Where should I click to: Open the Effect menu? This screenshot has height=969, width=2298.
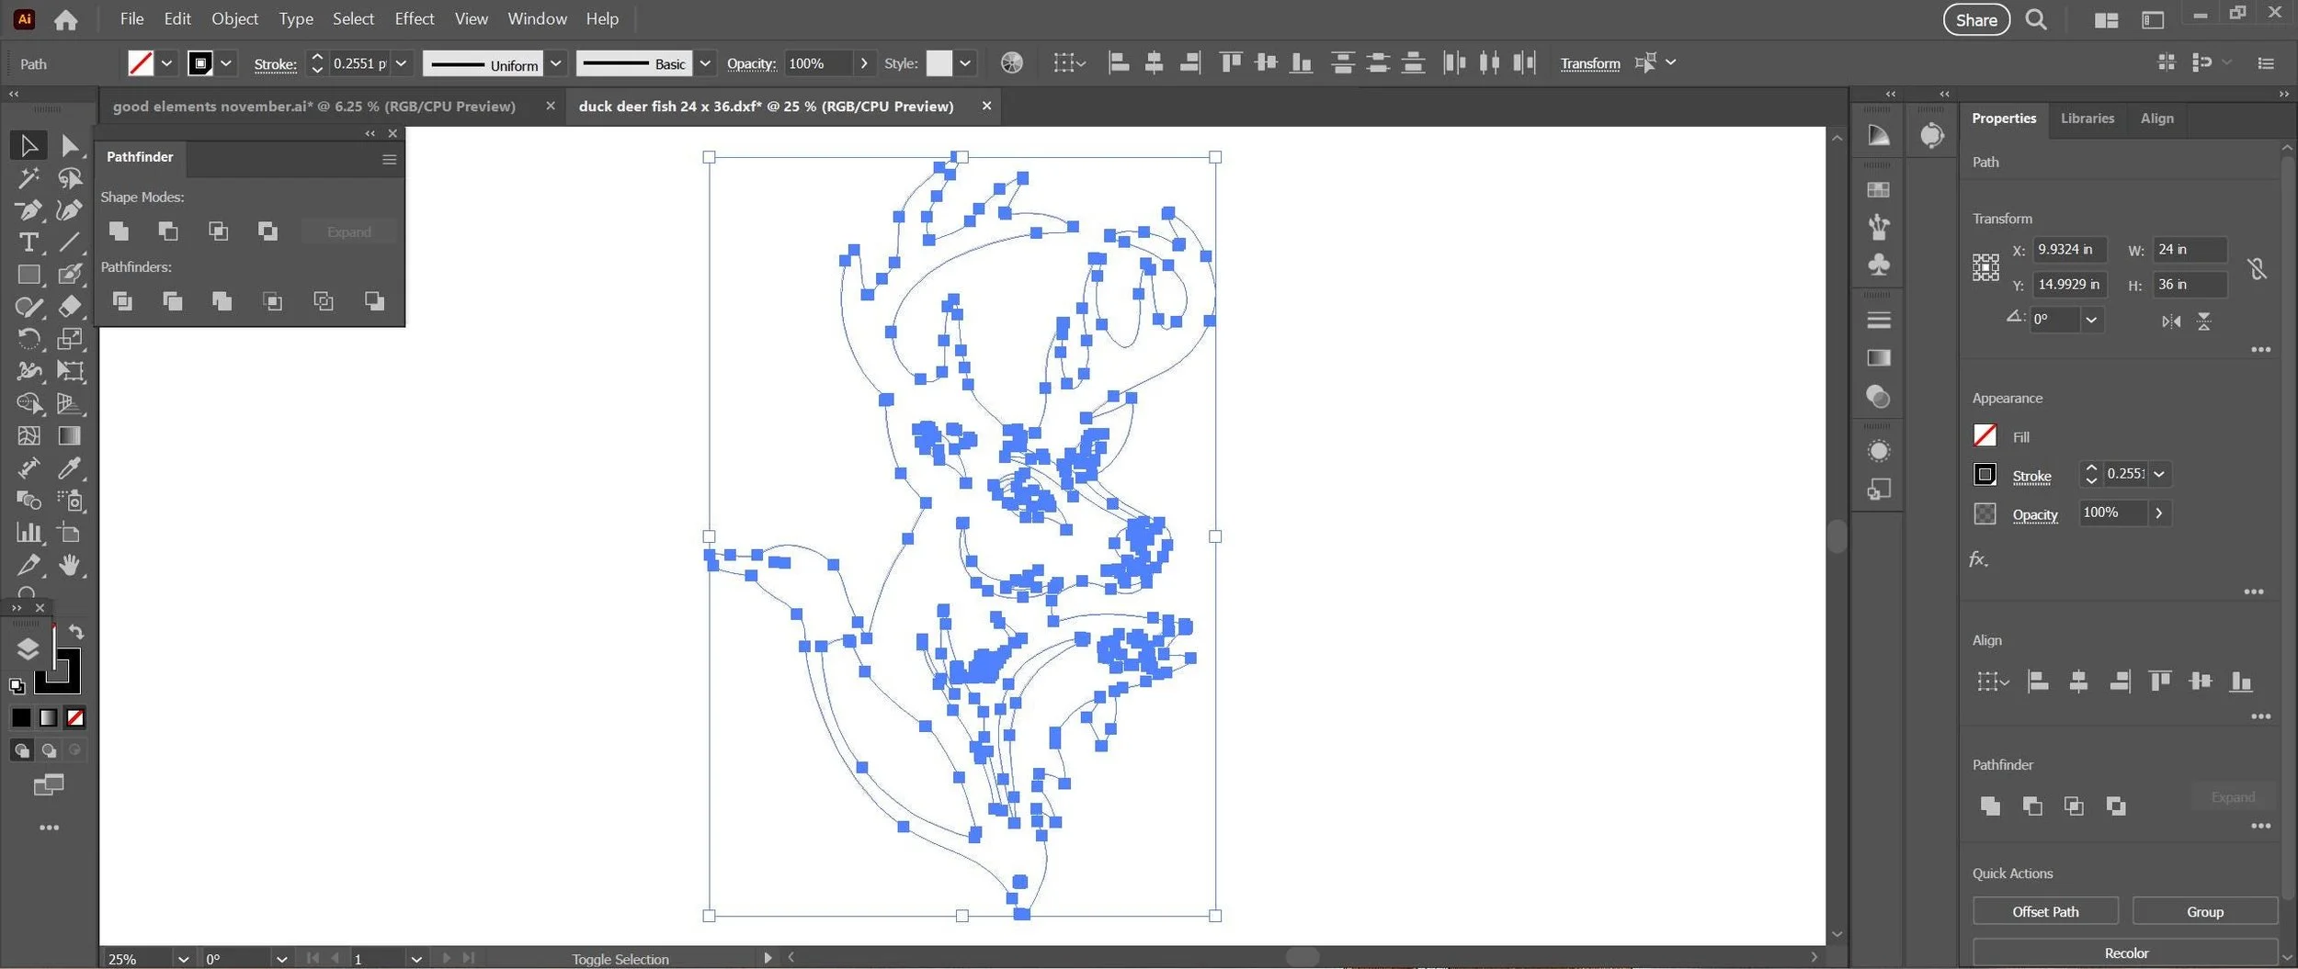click(x=414, y=18)
